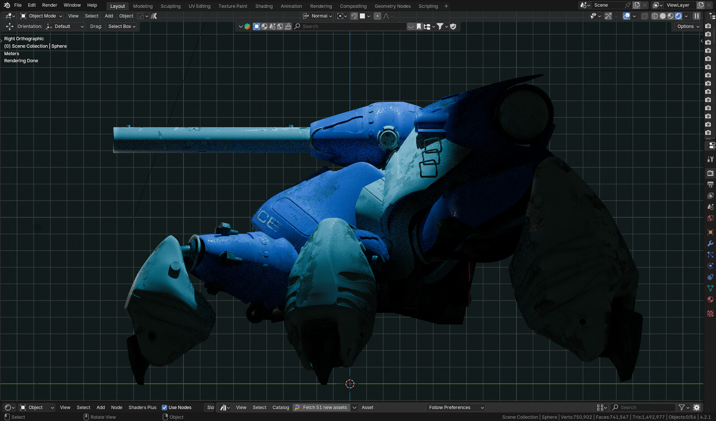The width and height of the screenshot is (716, 421).
Task: Open the Object Data properties tab
Action: pos(710,288)
